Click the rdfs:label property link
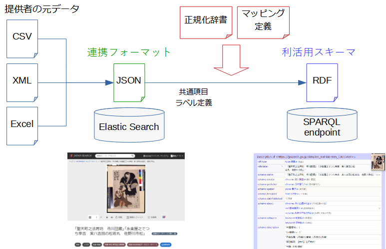386x249 pixels. click(x=263, y=166)
